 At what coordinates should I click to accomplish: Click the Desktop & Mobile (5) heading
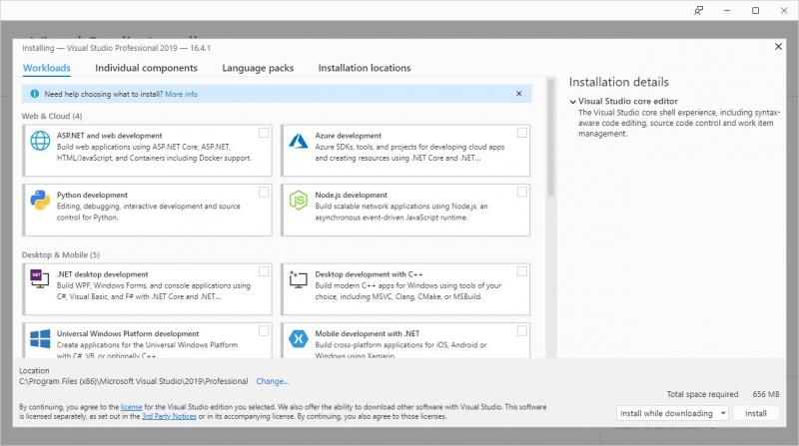(60, 254)
